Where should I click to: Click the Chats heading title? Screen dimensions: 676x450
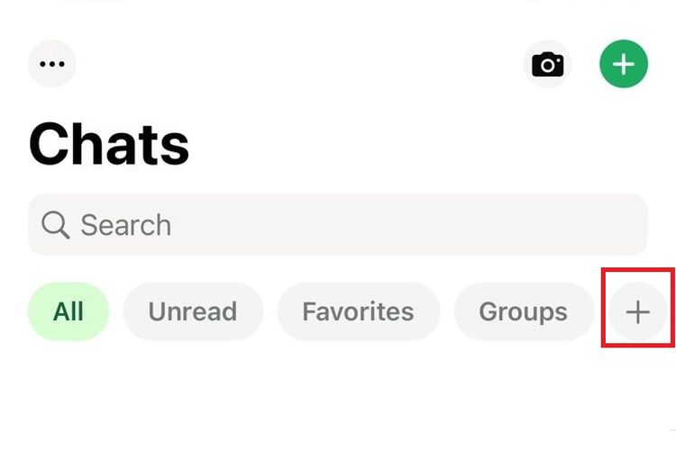109,144
